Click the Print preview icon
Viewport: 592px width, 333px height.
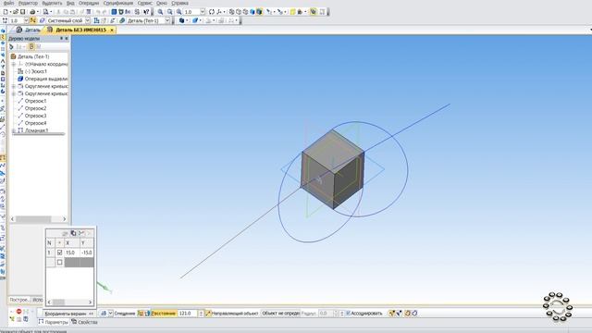coord(45,12)
